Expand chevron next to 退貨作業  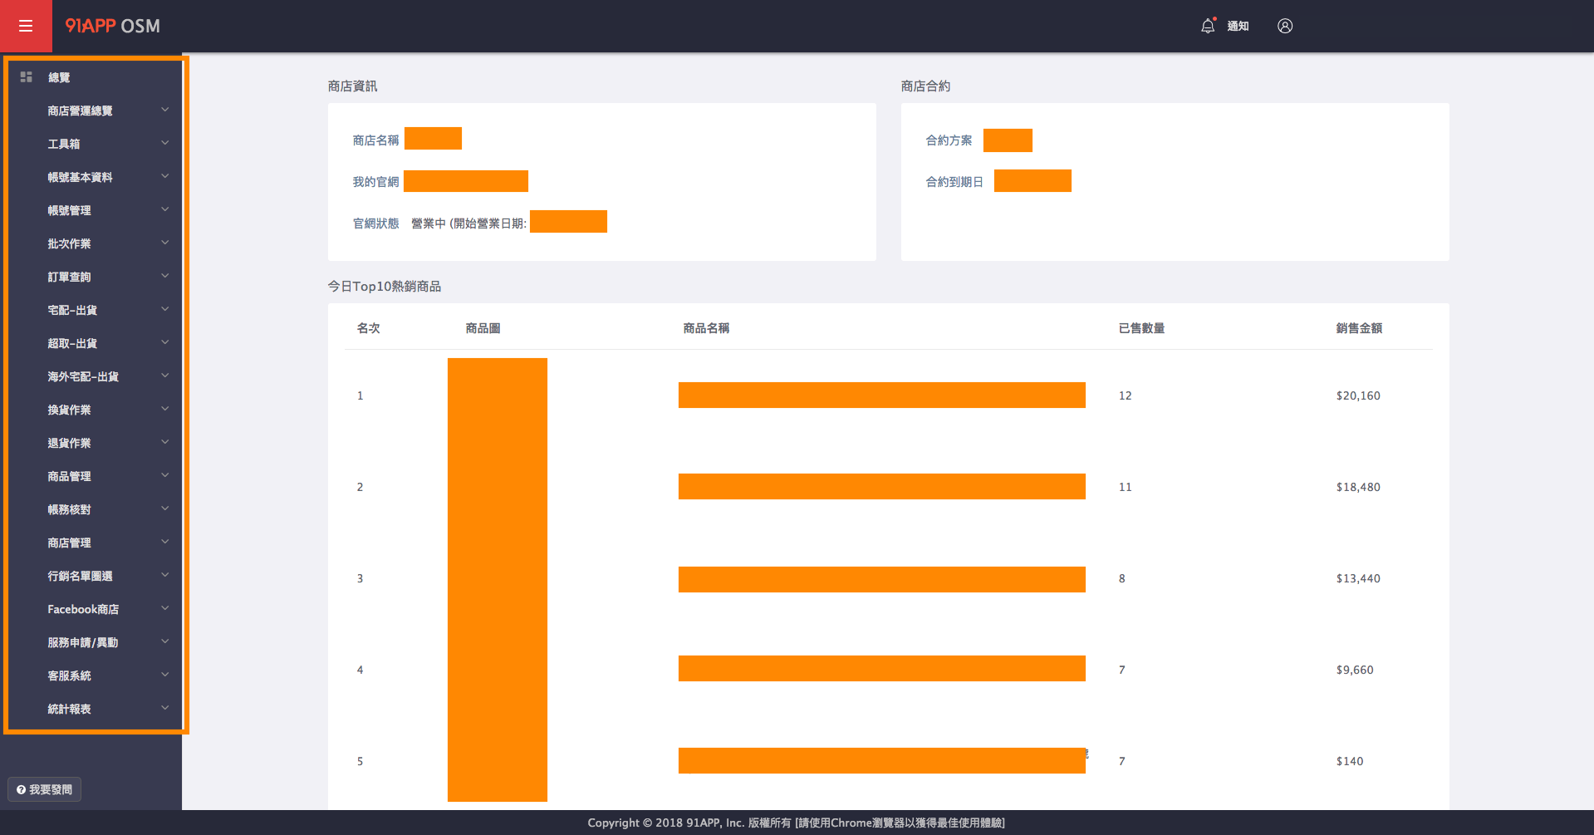click(x=164, y=442)
